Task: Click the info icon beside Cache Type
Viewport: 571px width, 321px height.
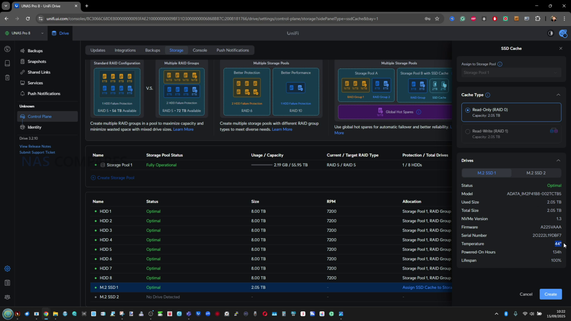Action: pyautogui.click(x=488, y=95)
